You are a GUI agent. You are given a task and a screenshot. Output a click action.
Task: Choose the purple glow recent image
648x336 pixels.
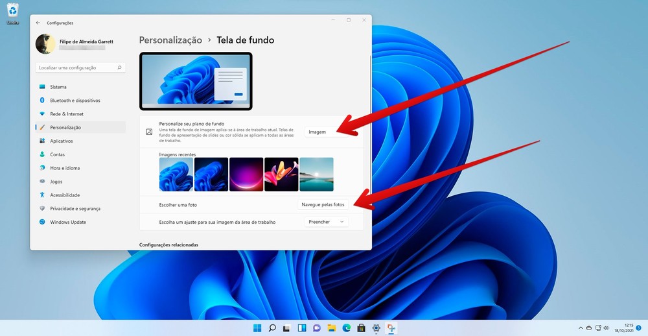click(x=246, y=174)
